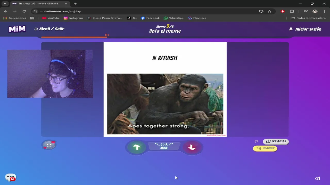
Task: Open the Extensions puzzle icon
Action: [x=292, y=11]
